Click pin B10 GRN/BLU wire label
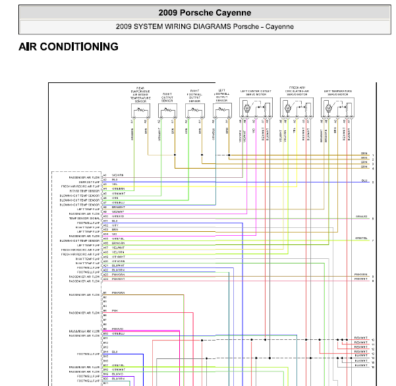The image size is (396, 386). click(x=118, y=334)
